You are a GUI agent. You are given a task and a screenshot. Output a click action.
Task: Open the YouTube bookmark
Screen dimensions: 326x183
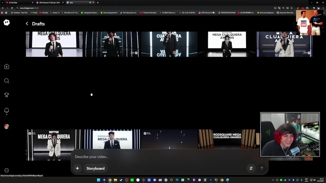(44, 13)
